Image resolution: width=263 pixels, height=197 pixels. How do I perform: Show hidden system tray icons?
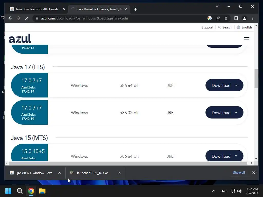pos(213,191)
